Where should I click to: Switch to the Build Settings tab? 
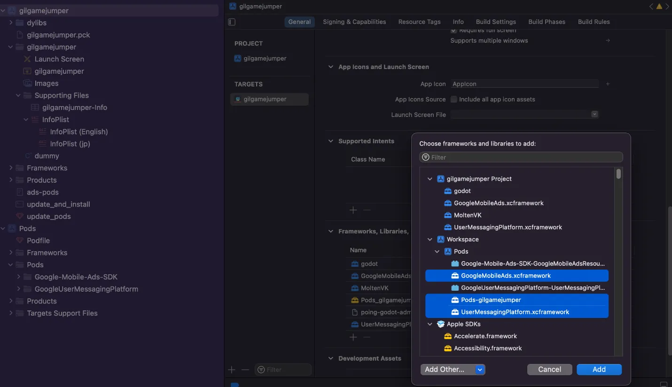coord(496,22)
